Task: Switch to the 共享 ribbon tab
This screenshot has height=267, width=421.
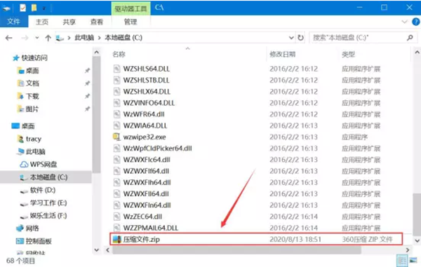Action: point(69,22)
